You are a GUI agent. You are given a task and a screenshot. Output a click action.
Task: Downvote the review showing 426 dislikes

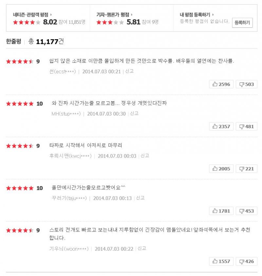pyautogui.click(x=246, y=261)
